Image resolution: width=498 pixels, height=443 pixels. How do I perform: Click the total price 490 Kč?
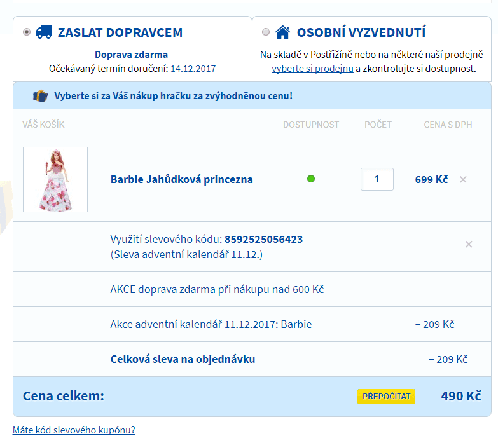[461, 396]
